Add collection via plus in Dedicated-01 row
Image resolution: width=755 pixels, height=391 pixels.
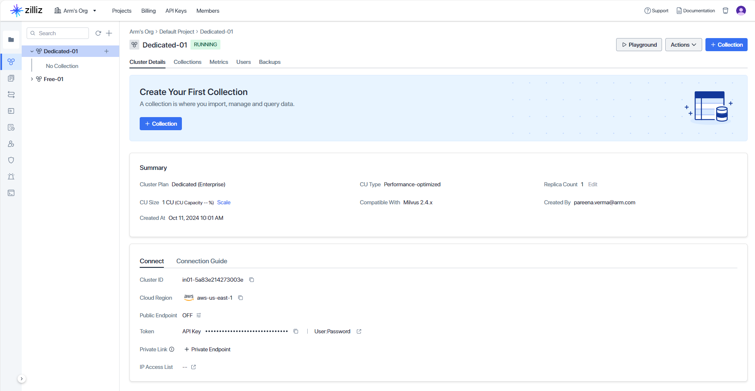pos(107,51)
